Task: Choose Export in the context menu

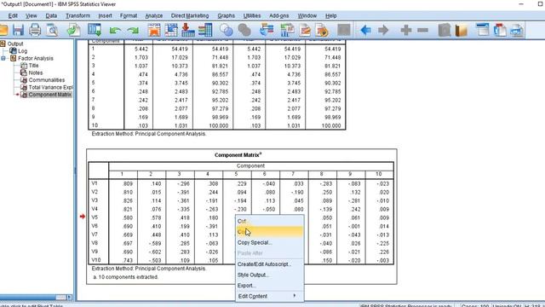Action: 269,286
